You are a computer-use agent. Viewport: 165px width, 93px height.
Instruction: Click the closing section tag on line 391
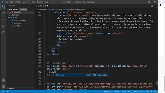[53, 54]
